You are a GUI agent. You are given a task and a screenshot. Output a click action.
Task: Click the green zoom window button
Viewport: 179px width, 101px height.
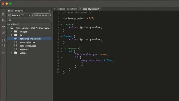[x=10, y=4]
